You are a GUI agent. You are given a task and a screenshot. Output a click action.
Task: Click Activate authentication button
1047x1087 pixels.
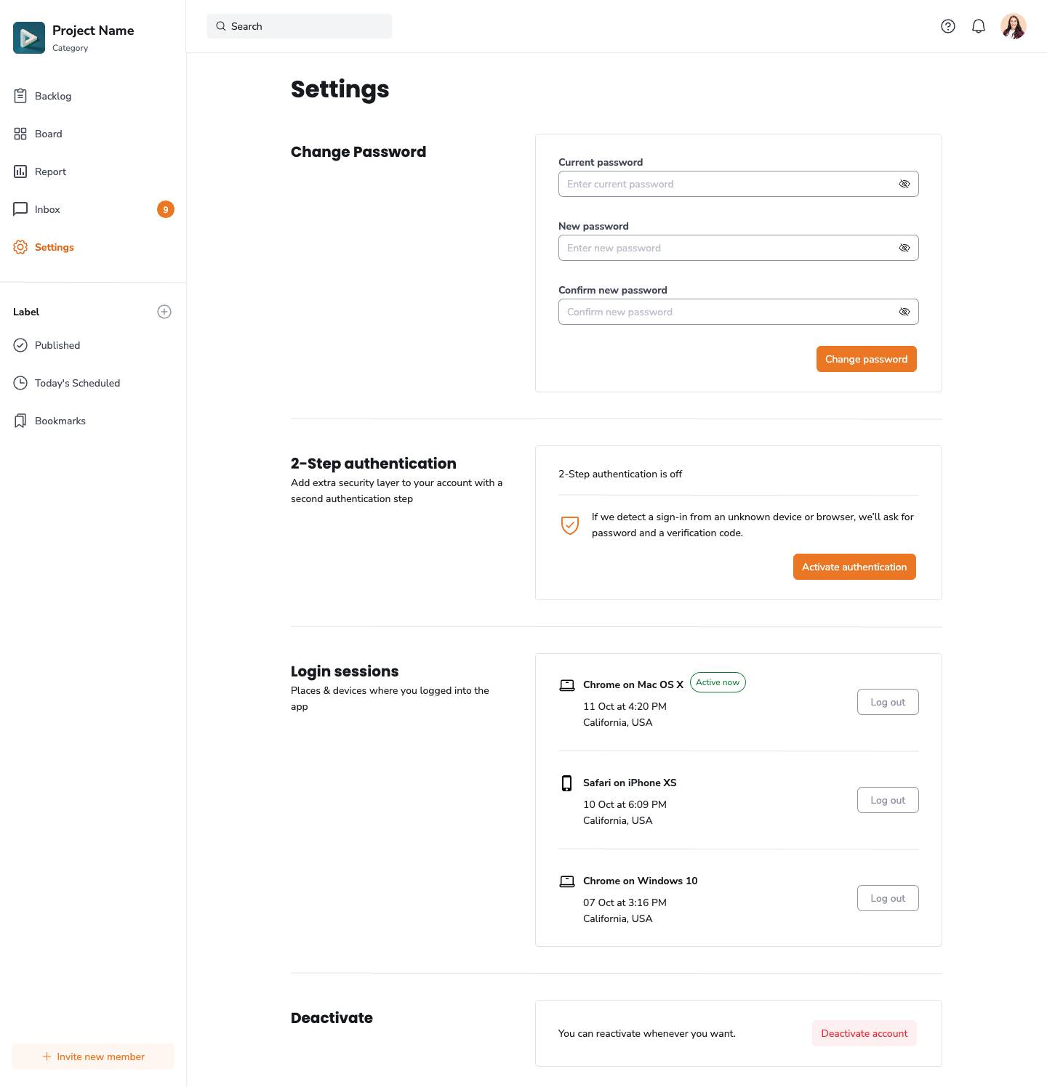854,567
